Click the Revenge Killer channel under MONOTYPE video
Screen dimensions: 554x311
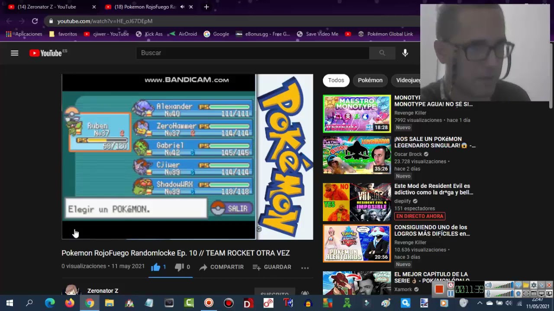point(410,113)
